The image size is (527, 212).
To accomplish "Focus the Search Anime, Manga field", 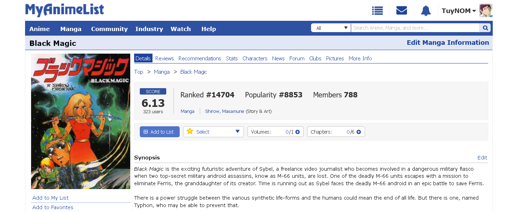I will (x=415, y=28).
